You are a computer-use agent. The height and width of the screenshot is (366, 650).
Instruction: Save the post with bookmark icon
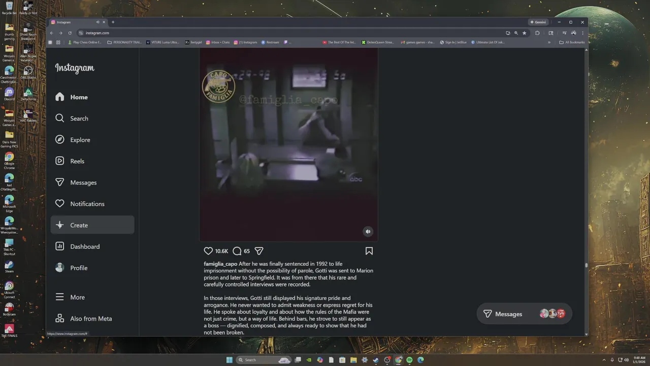click(369, 251)
